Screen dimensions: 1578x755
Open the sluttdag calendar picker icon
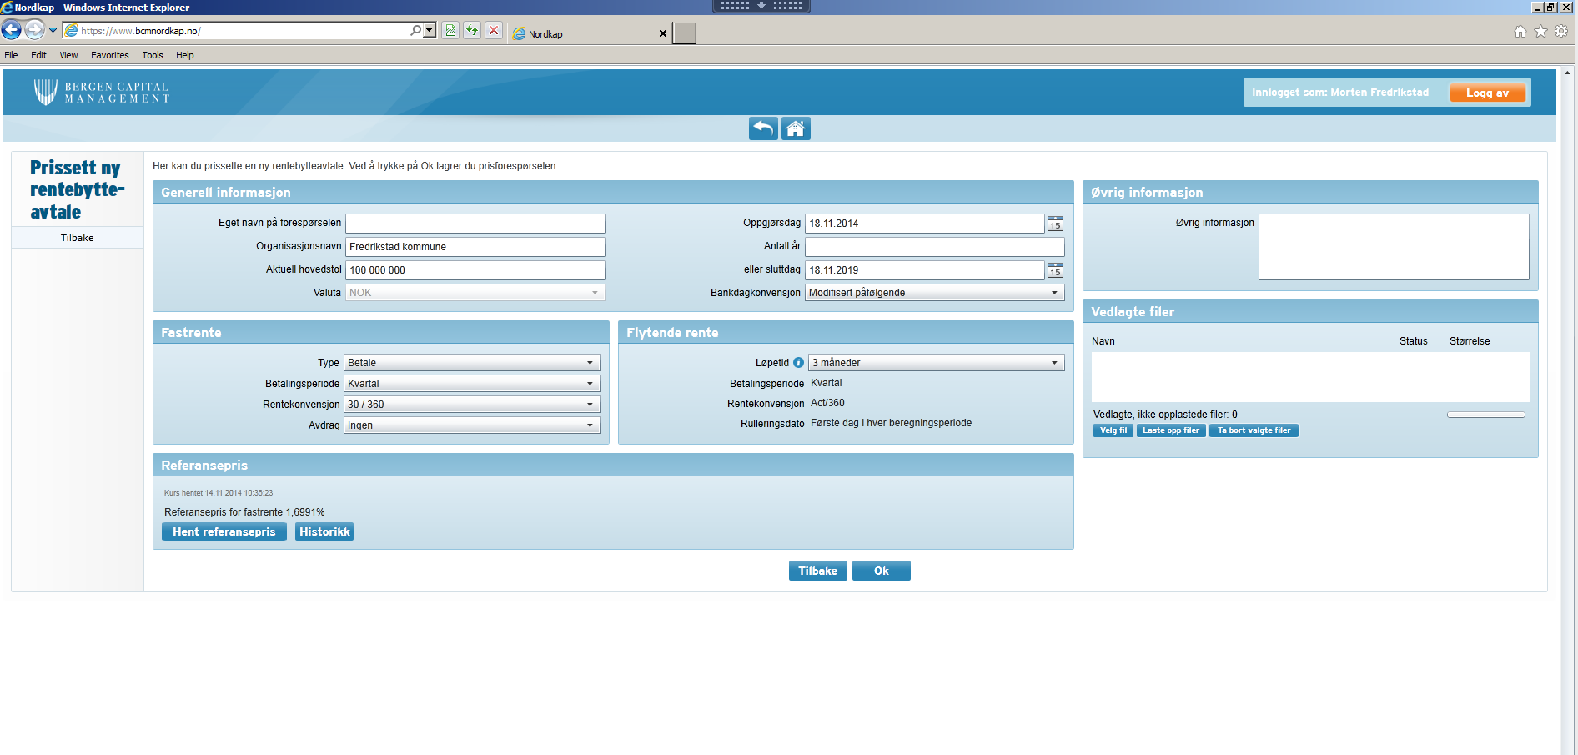click(1055, 270)
